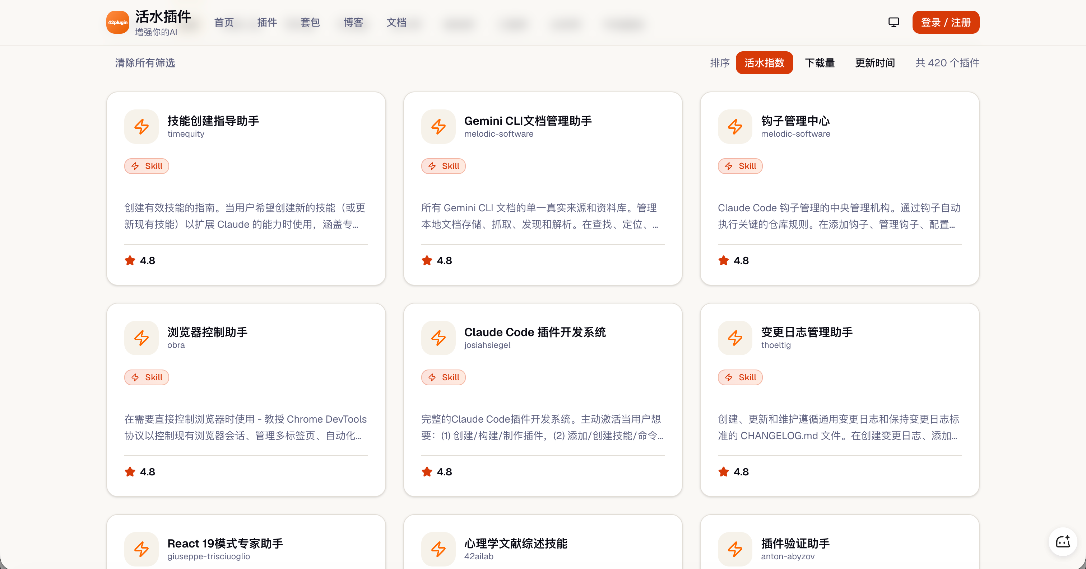Image resolution: width=1086 pixels, height=569 pixels.
Task: Toggle the monitor theme switcher icon
Action: (x=894, y=22)
